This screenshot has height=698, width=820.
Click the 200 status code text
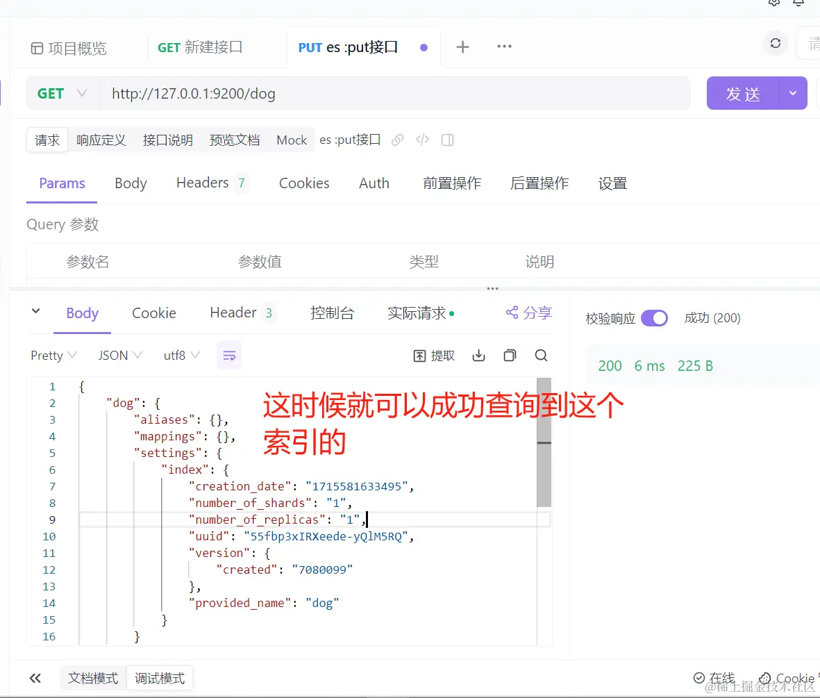pos(610,366)
